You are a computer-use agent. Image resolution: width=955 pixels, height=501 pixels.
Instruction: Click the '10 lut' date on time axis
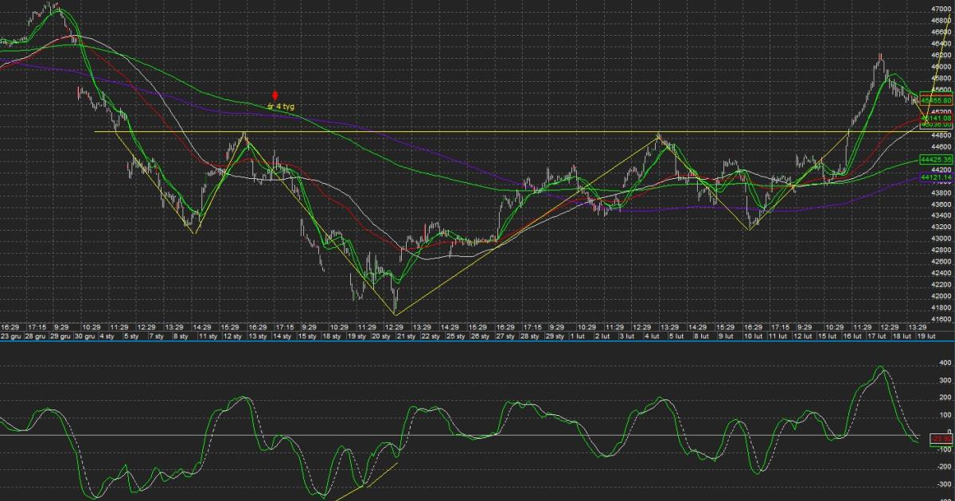tap(752, 359)
